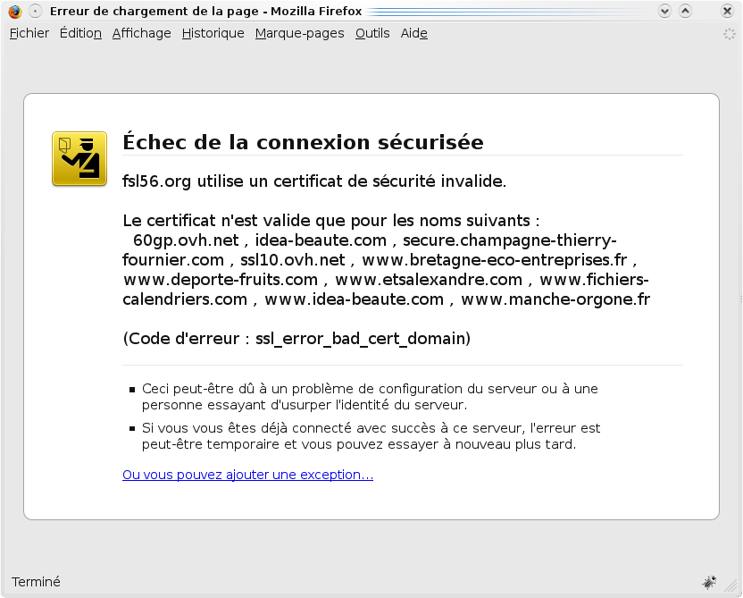Click the window resize grip in bottom corner
Screen dimensions: 743x598
pyautogui.click(x=730, y=585)
